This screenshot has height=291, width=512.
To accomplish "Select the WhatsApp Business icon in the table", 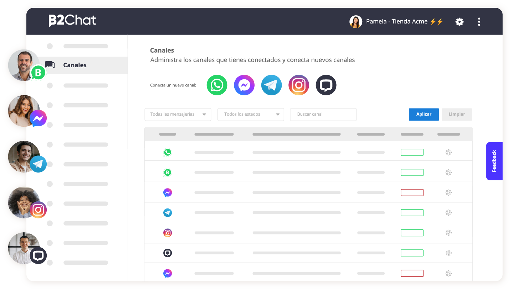I will pyautogui.click(x=168, y=173).
